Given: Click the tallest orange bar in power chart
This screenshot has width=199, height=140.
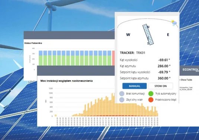Looking at the screenshot, I should coord(112,104).
